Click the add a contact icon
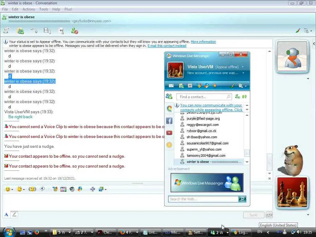 (x=238, y=97)
